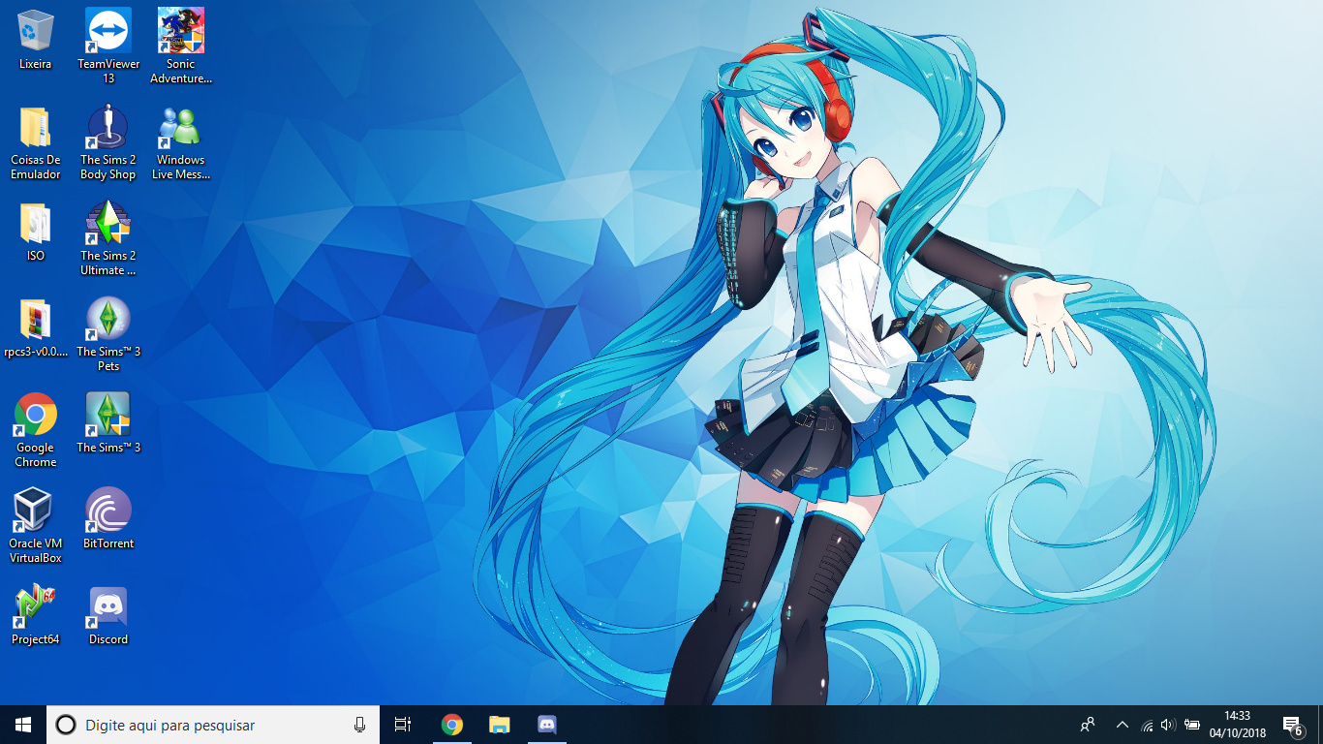The height and width of the screenshot is (744, 1323).
Task: Open the Action Center notifications icon
Action: (1292, 725)
